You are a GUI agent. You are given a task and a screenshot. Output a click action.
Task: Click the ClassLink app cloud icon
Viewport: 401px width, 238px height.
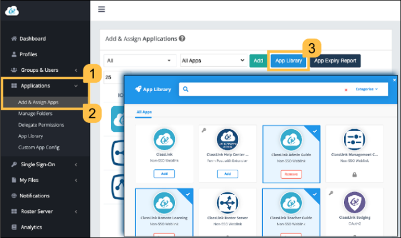[164, 140]
